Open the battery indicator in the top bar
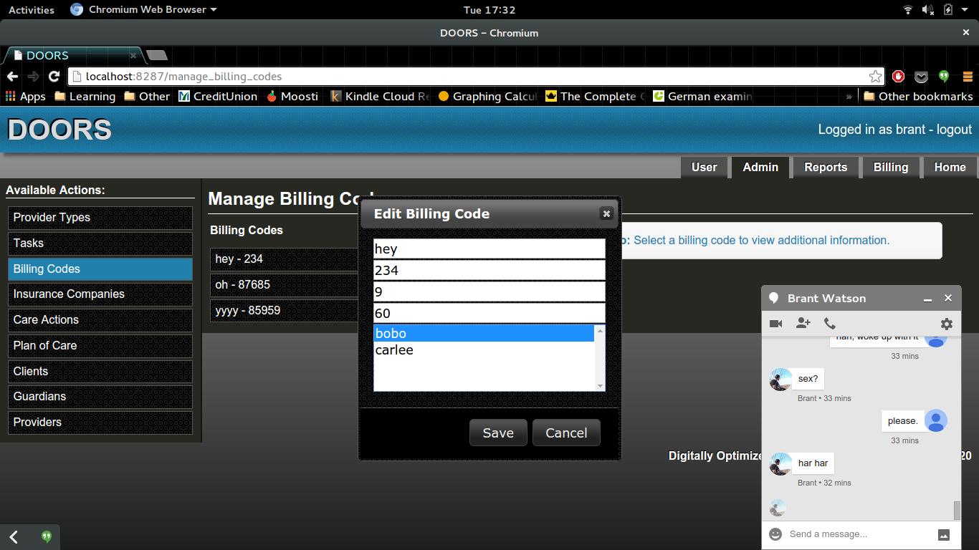Viewport: 979px width, 550px height. [x=948, y=10]
